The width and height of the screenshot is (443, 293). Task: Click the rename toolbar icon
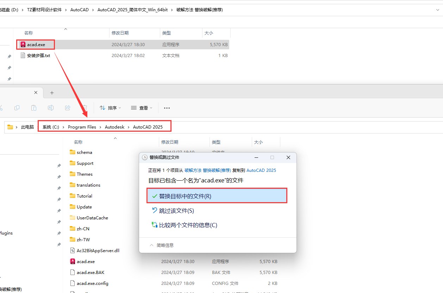coord(51,108)
